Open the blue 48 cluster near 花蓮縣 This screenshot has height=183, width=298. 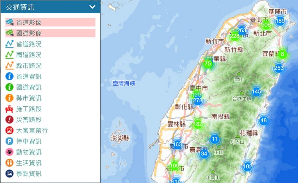pos(263,120)
